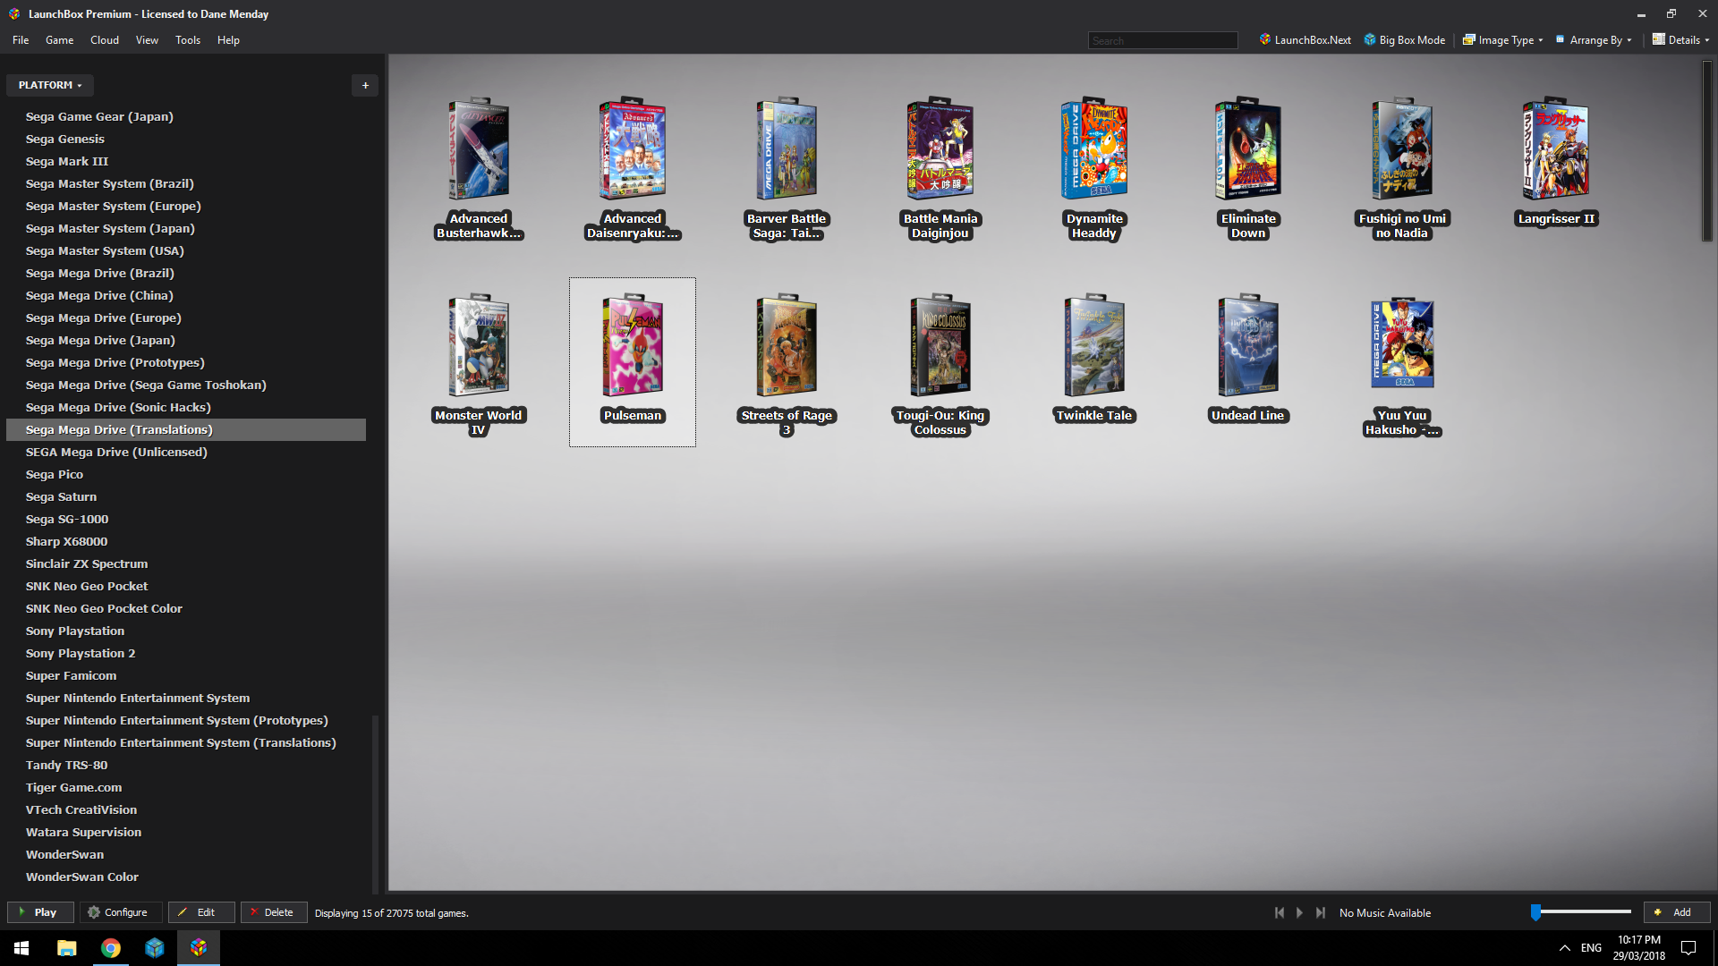Open File Explorer from taskbar
Viewport: 1718px width, 966px height.
coord(66,948)
